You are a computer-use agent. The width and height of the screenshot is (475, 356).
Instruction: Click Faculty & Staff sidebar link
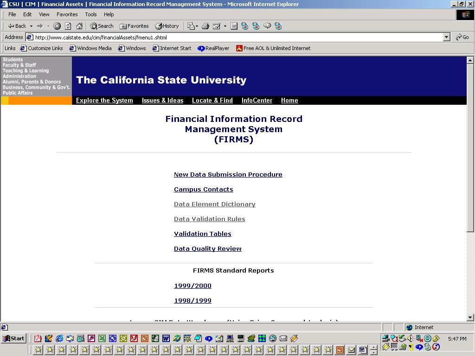click(x=19, y=65)
